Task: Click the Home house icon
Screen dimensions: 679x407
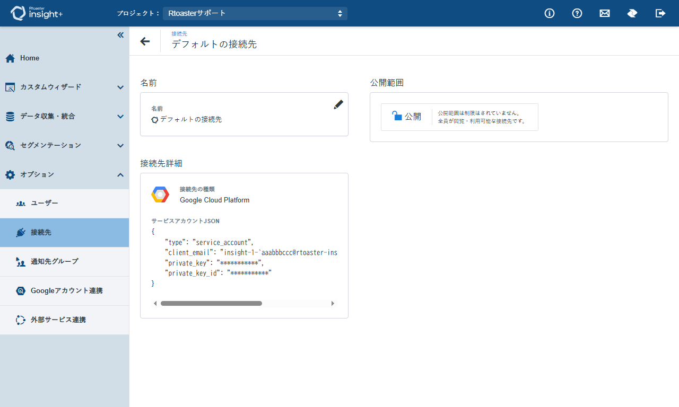Action: (x=10, y=58)
